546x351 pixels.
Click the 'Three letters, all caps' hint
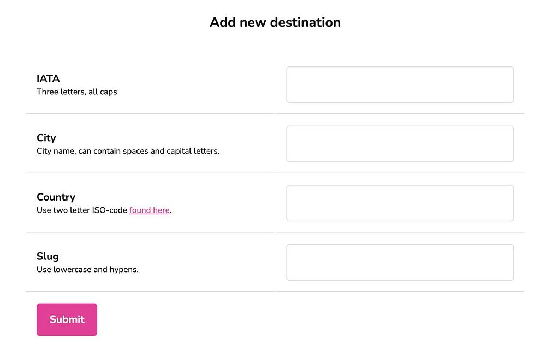76,92
